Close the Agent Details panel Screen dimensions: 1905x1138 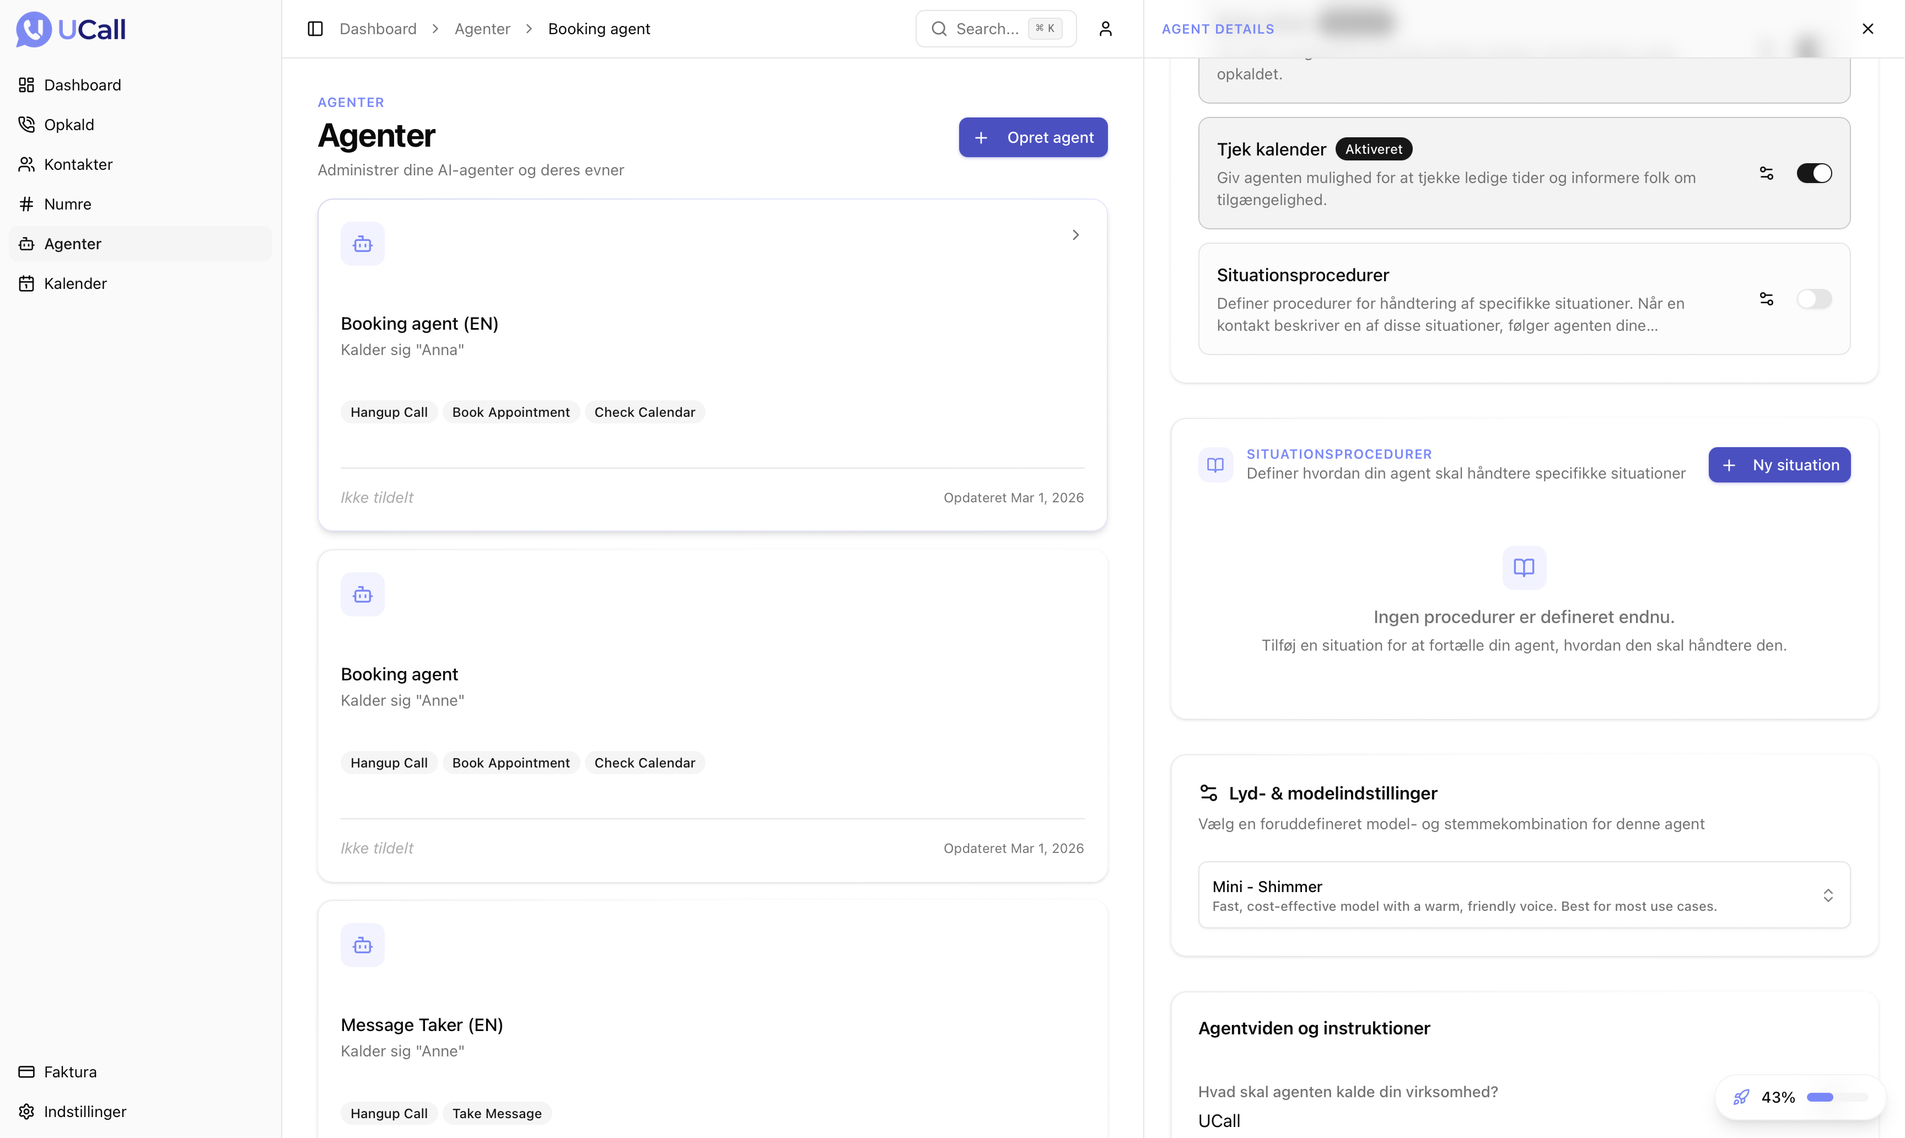click(1868, 29)
